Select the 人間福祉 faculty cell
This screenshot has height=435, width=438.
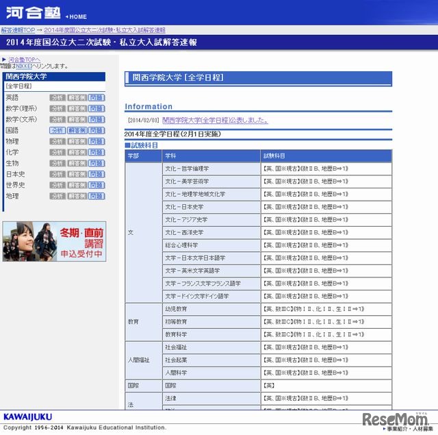click(143, 360)
